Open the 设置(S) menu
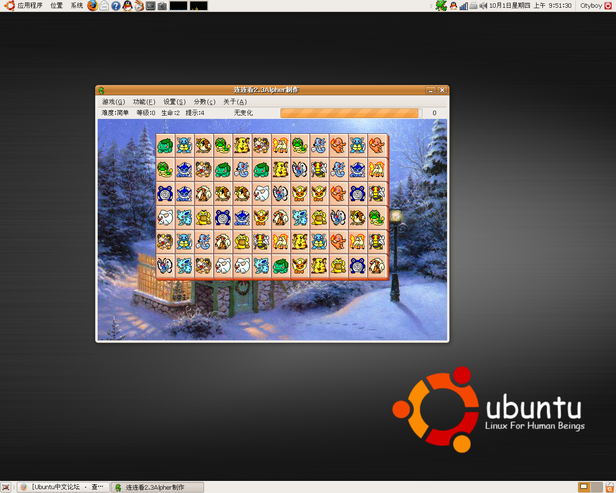Viewport: 616px width, 493px height. click(174, 102)
